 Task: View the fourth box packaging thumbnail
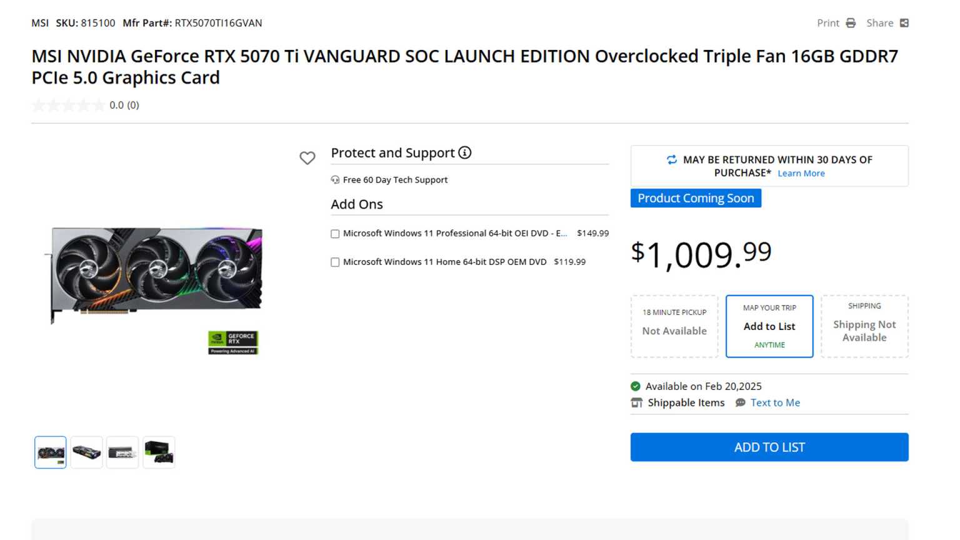(159, 452)
